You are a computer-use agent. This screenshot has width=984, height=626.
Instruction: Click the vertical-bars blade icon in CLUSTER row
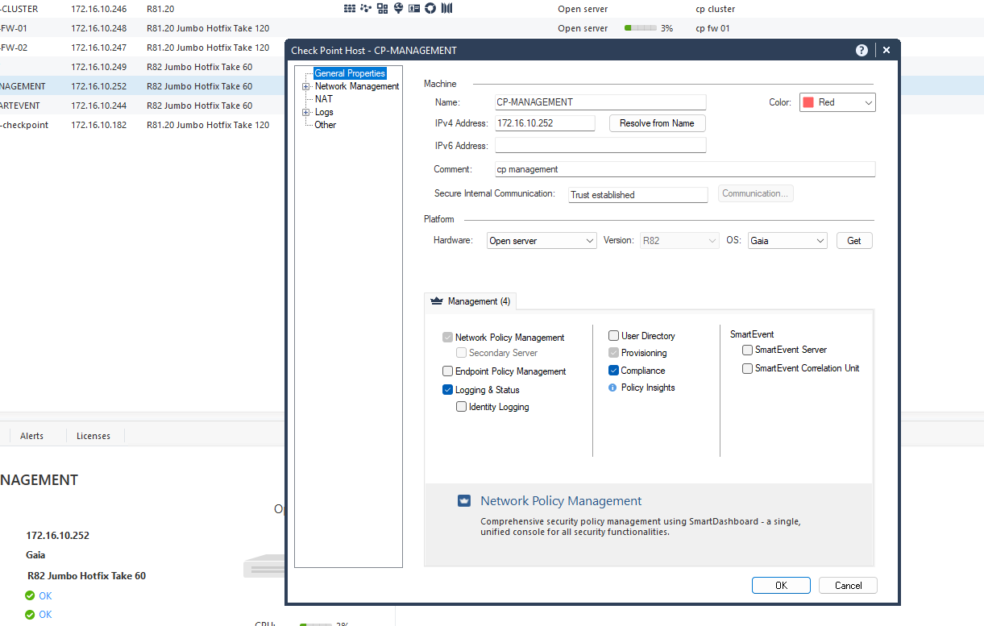pos(446,9)
